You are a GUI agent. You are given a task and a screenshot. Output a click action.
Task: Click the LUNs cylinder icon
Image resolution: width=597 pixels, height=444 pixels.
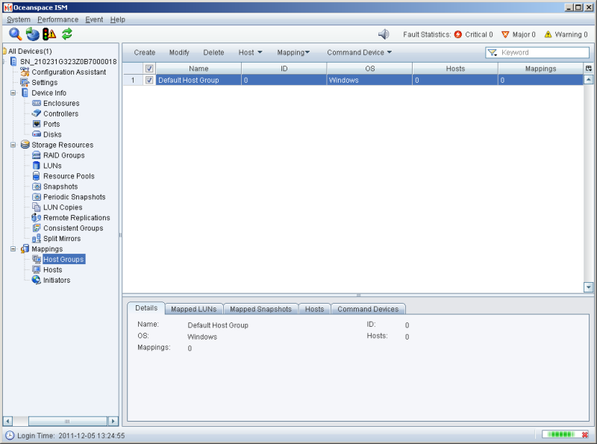(x=37, y=165)
